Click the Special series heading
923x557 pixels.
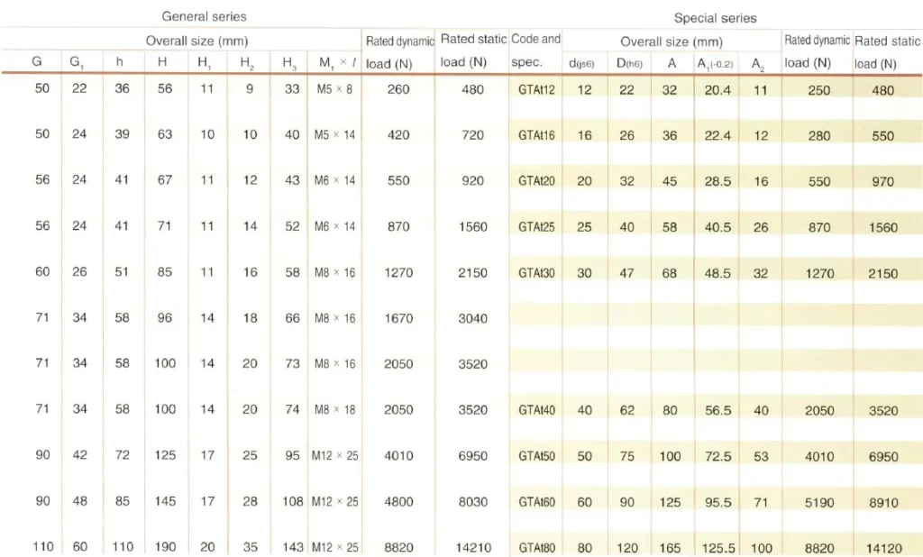click(x=715, y=18)
